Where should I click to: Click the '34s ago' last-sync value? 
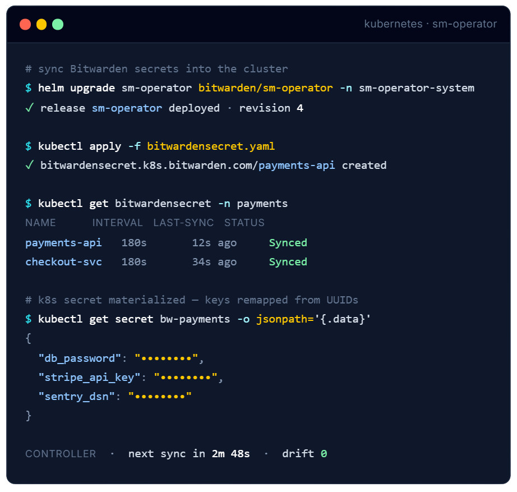click(214, 263)
